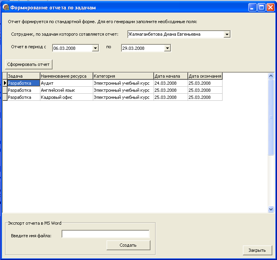Click the vertical scrollbar thumb of the grid
Viewport: 277px width, 260px height.
tap(271, 117)
